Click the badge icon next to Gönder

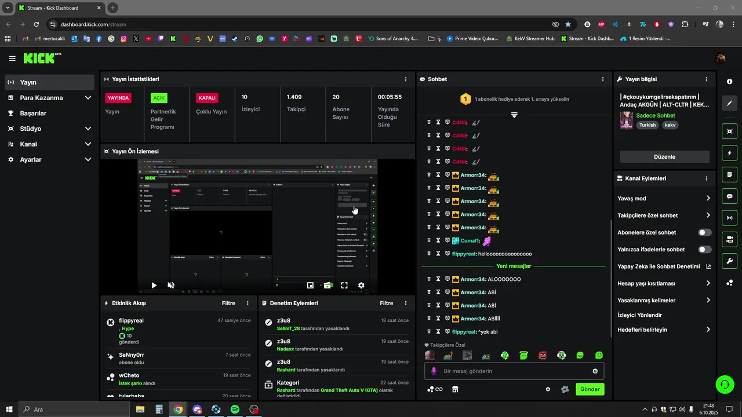pos(565,389)
